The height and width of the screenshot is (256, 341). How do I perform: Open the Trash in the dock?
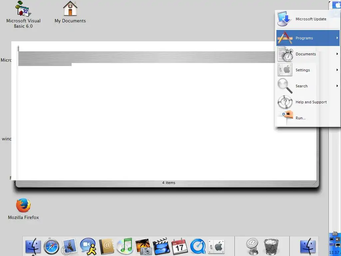click(271, 246)
